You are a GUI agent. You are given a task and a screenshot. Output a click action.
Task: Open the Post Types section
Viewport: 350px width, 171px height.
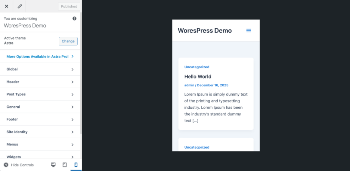pos(40,94)
